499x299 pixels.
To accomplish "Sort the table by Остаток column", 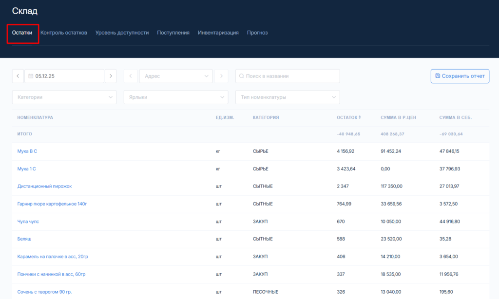I will coord(349,117).
